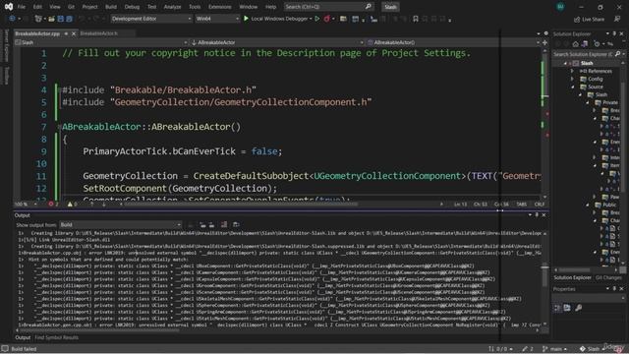Go to next issue arrow

click(x=104, y=205)
